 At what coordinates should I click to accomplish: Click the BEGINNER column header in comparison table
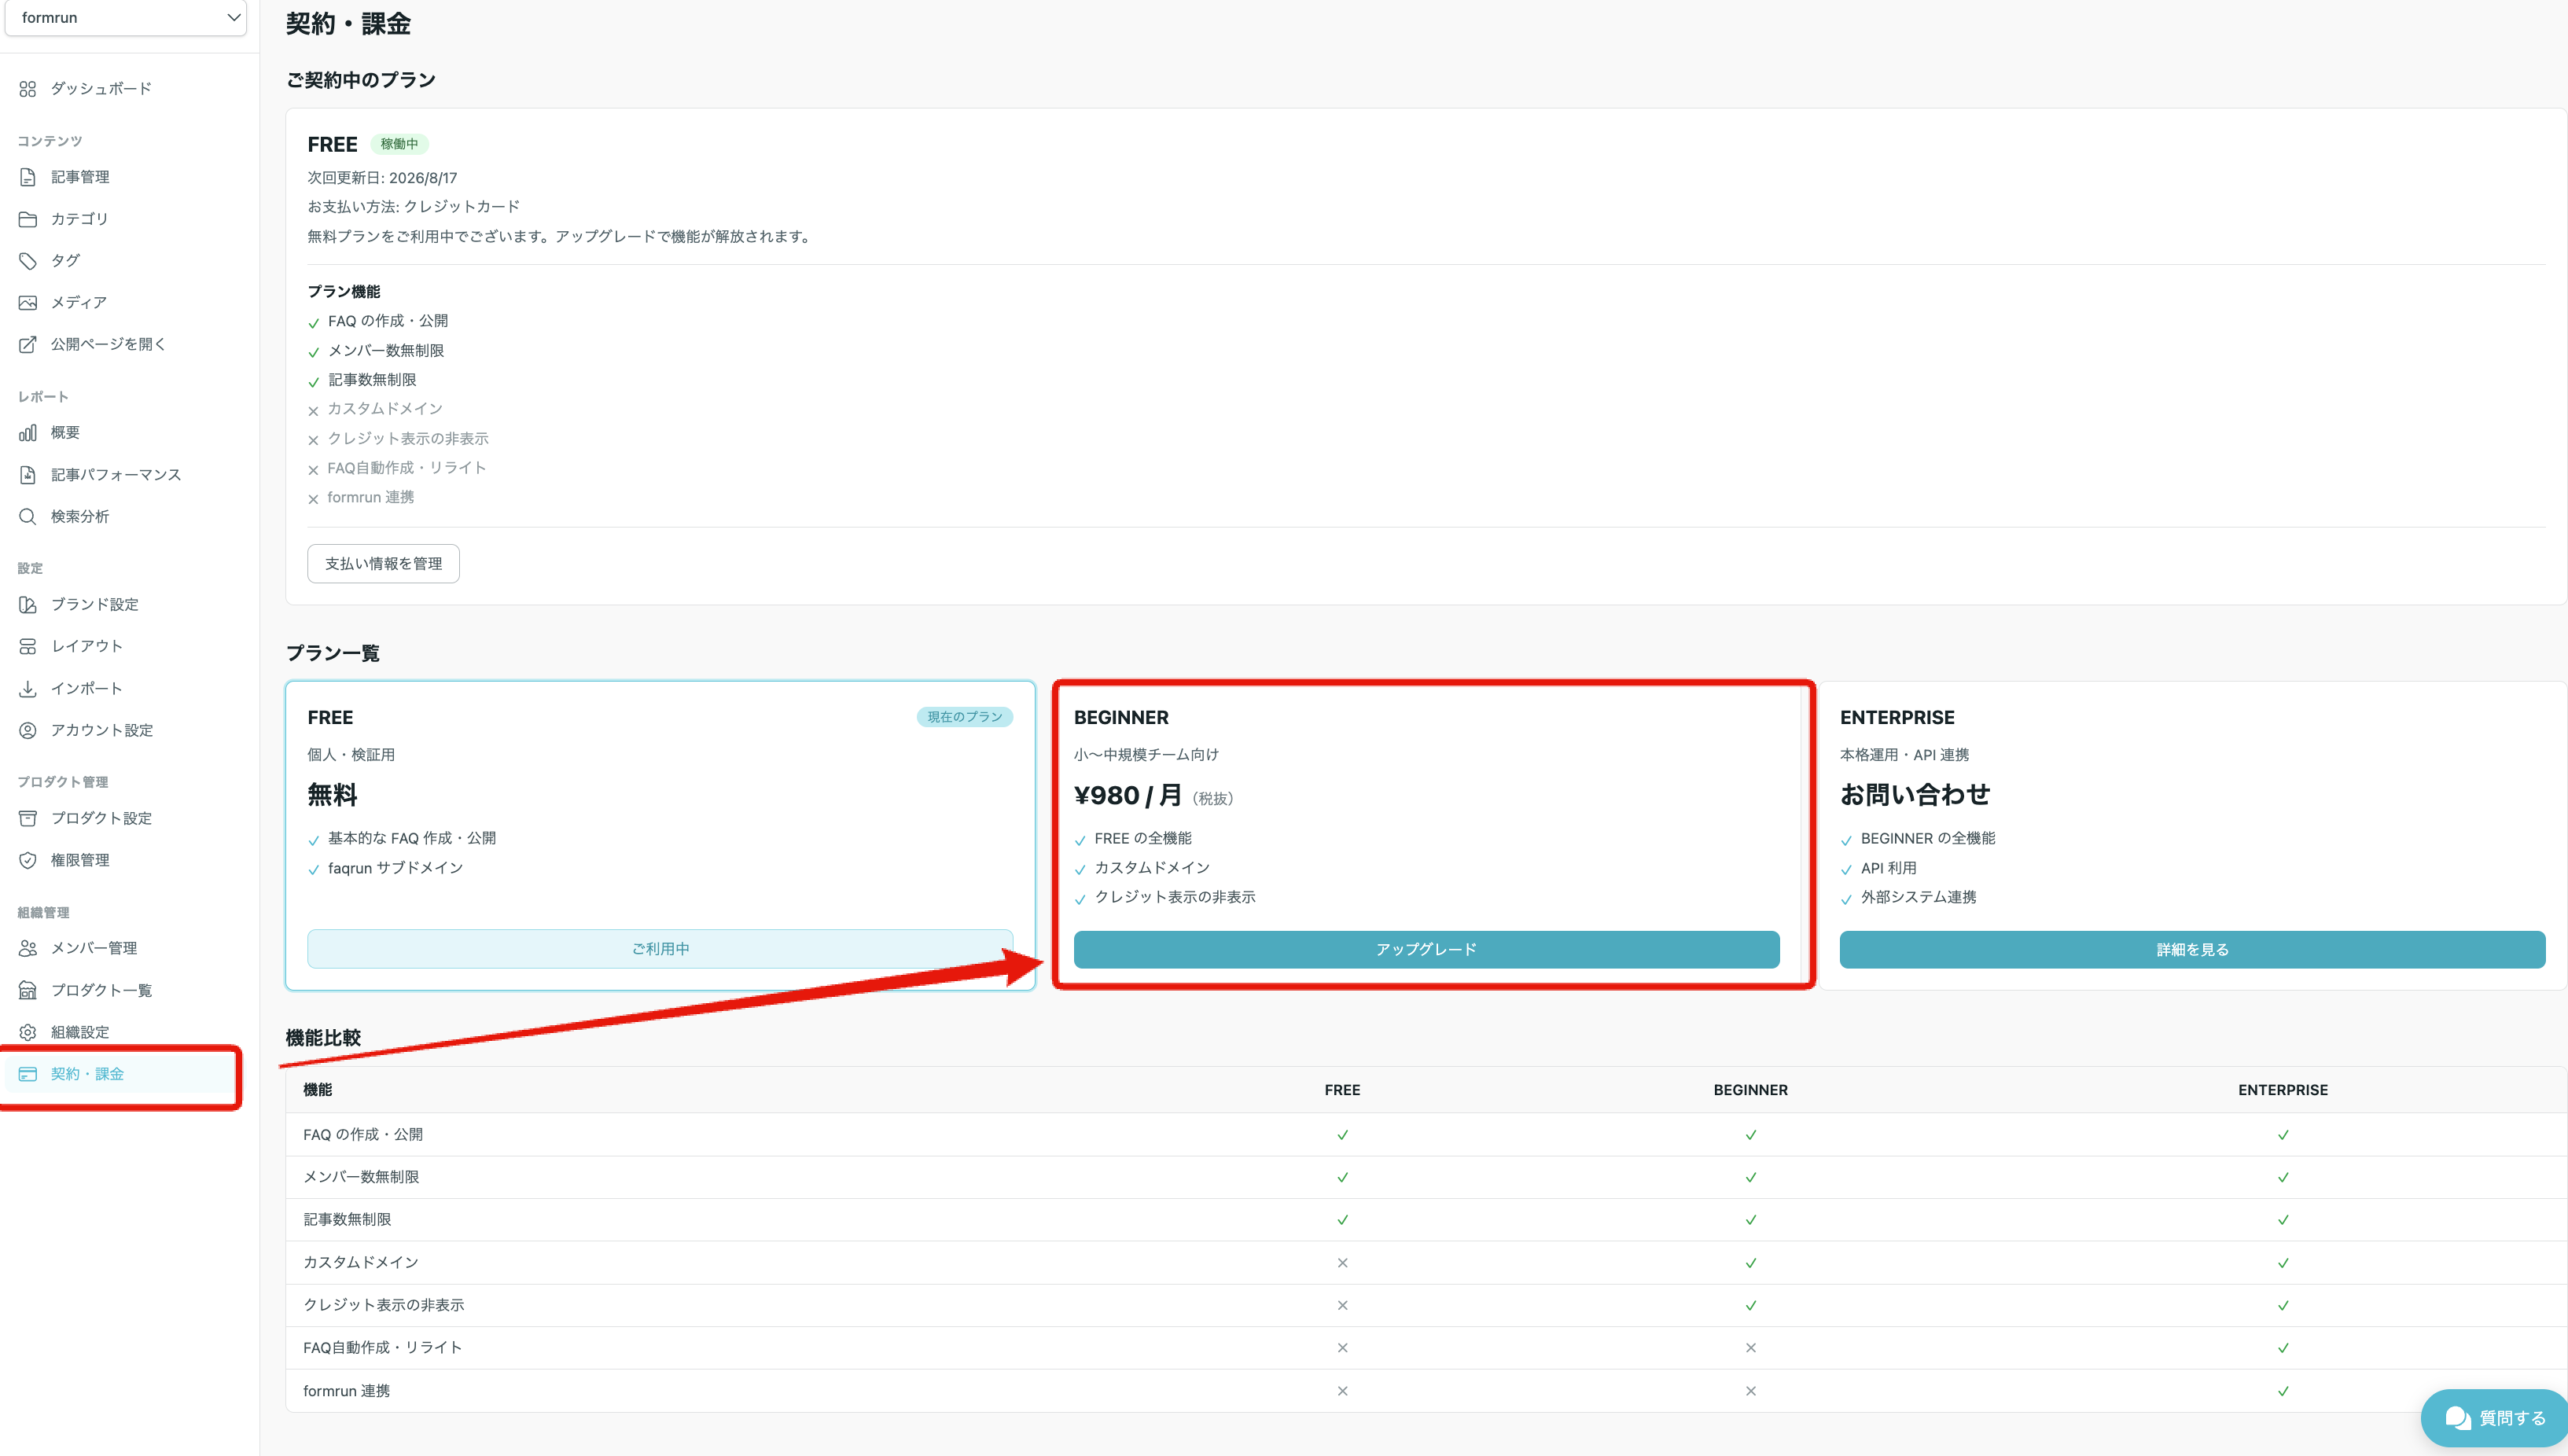pos(1751,1091)
